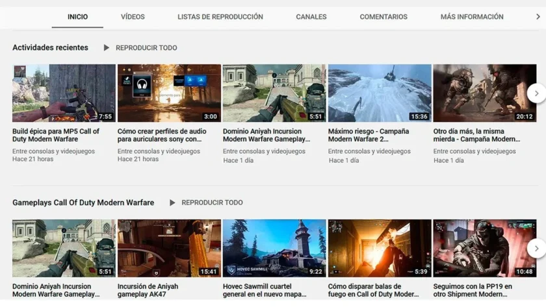Image resolution: width=546 pixels, height=307 pixels.
Task: Click title Hovec Sawmill cuartel general
Action: [265, 290]
